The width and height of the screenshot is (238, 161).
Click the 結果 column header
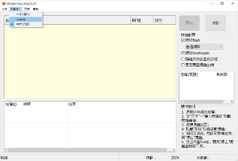(122, 104)
